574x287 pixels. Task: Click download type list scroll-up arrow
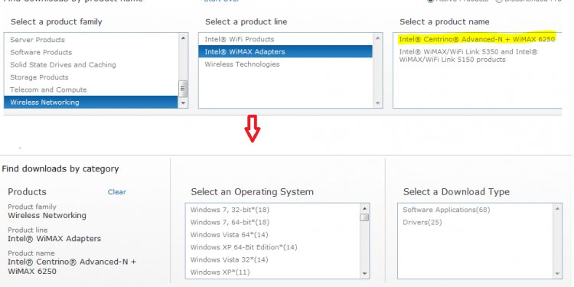point(557,209)
